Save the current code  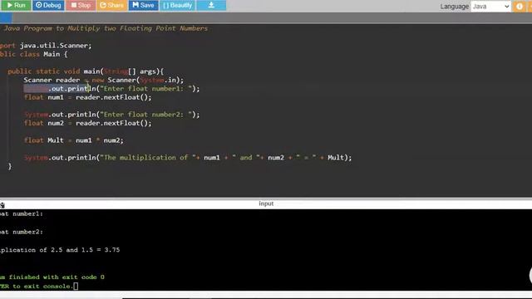(143, 5)
